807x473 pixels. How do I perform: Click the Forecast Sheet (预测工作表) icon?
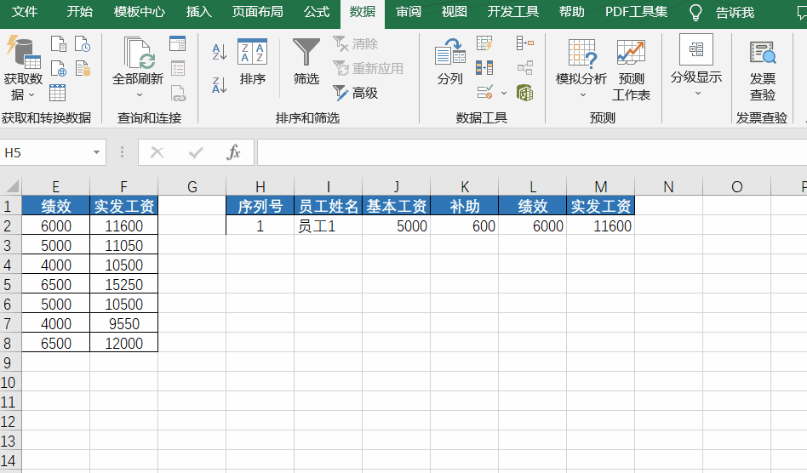click(x=631, y=53)
